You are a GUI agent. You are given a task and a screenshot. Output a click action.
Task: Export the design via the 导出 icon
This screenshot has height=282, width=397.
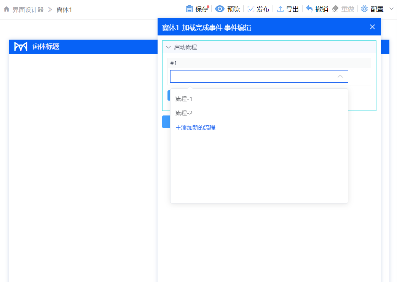coord(281,9)
